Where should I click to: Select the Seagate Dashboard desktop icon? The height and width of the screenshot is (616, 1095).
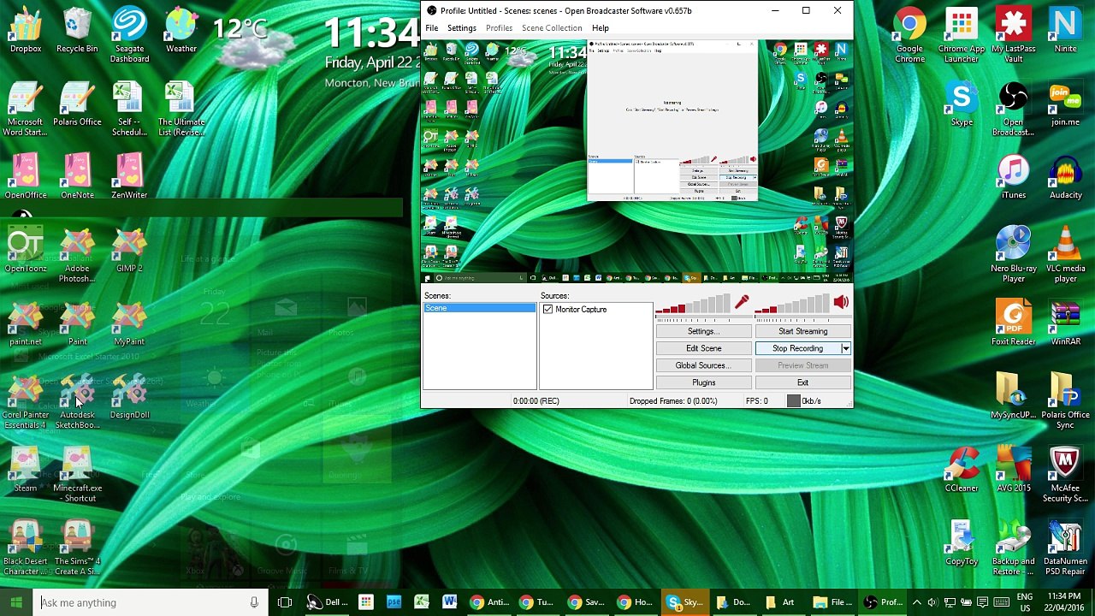129,35
